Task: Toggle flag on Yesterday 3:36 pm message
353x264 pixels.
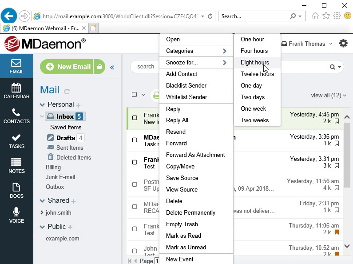Action: (337, 143)
